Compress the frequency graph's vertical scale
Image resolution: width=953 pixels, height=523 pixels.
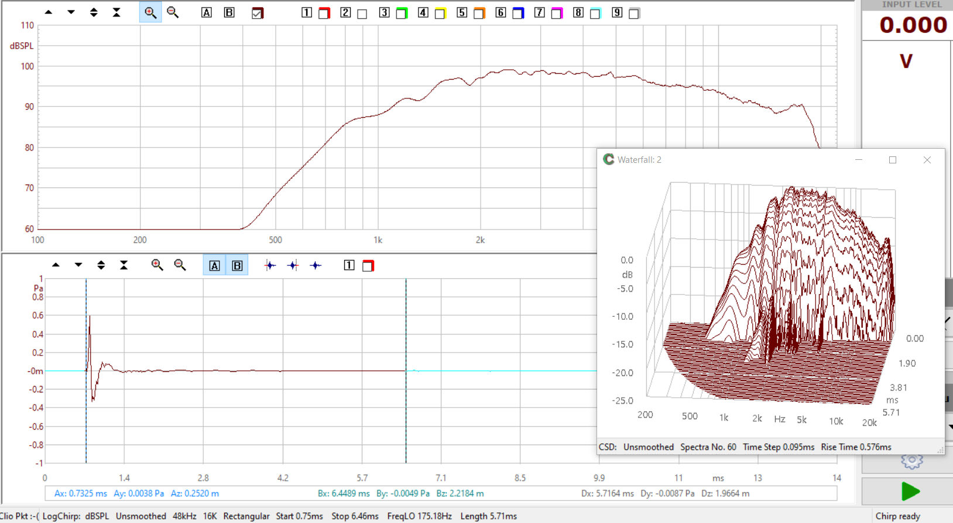(x=116, y=12)
